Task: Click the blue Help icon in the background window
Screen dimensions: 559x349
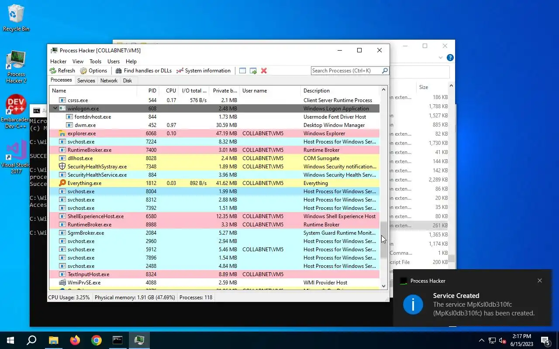Action: pos(450,58)
